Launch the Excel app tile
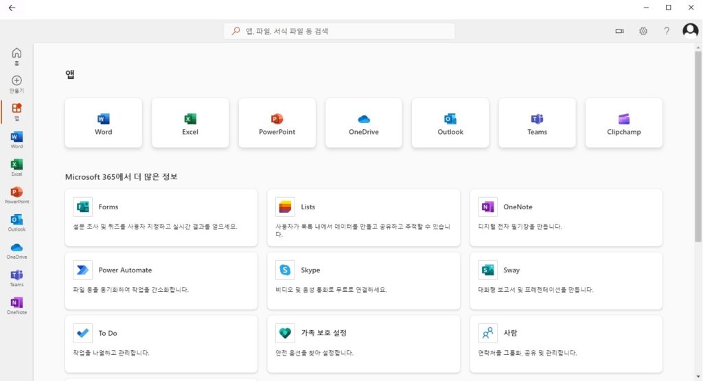Viewport: 703px width, 381px height. [190, 123]
